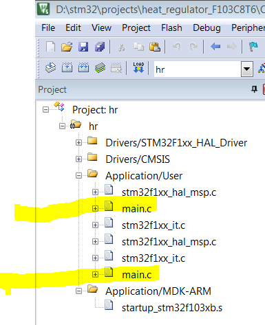Click the Cut scissors icon
The width and height of the screenshot is (265, 325).
[x=121, y=47]
